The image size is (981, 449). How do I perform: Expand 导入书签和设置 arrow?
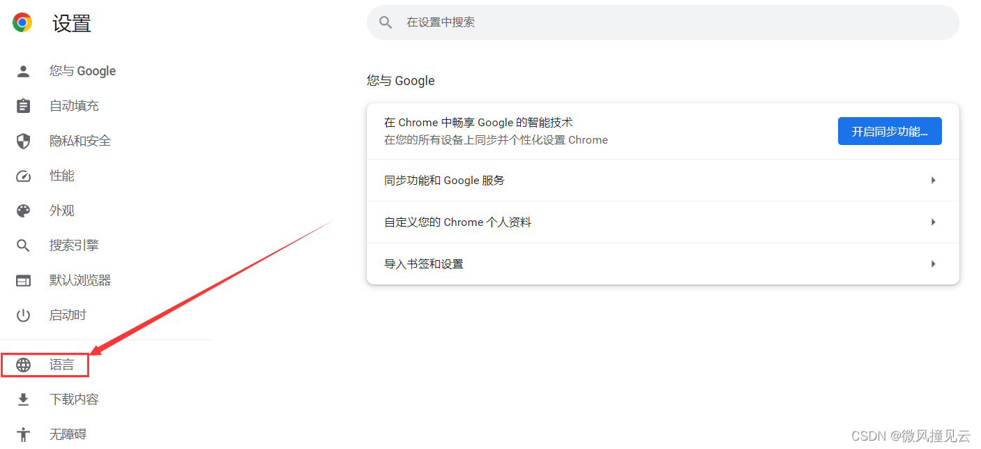coord(933,264)
